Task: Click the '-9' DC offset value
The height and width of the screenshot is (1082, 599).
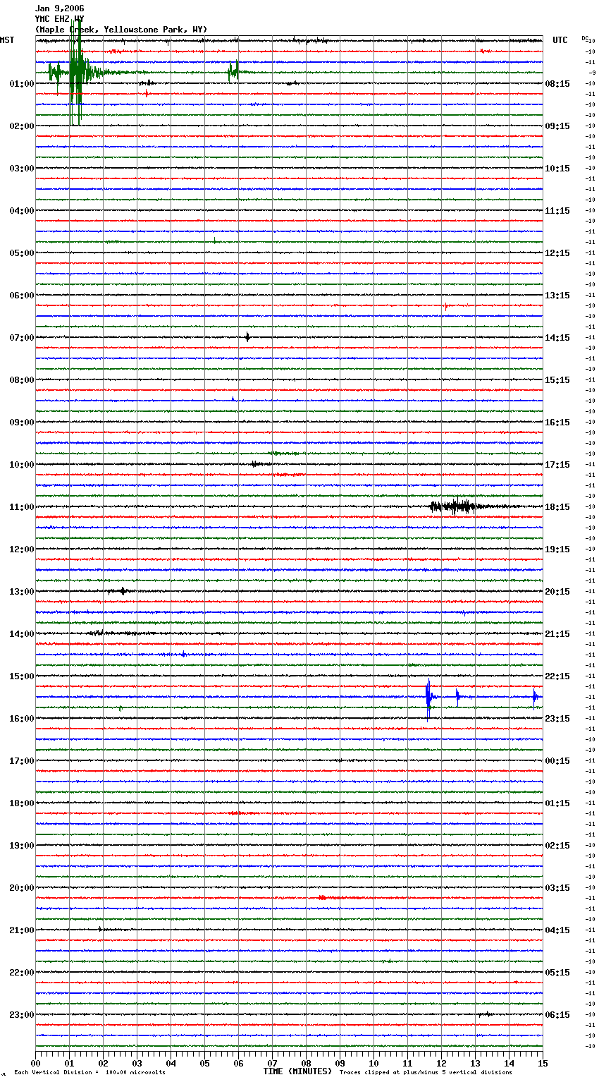Action: click(592, 73)
